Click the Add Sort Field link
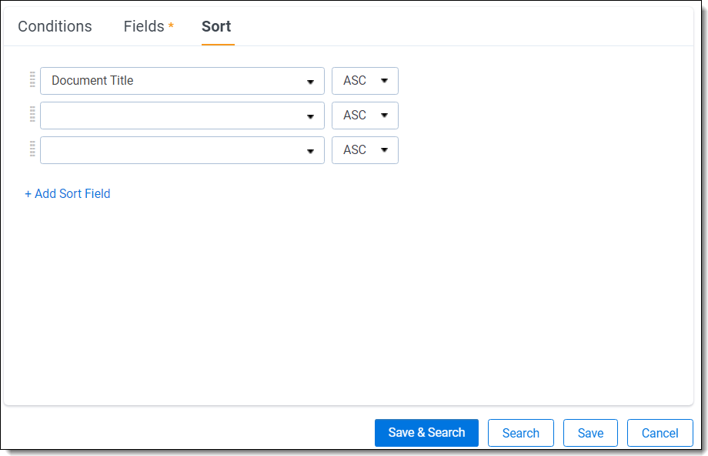Screen dimensions: 708x456 pyautogui.click(x=68, y=194)
